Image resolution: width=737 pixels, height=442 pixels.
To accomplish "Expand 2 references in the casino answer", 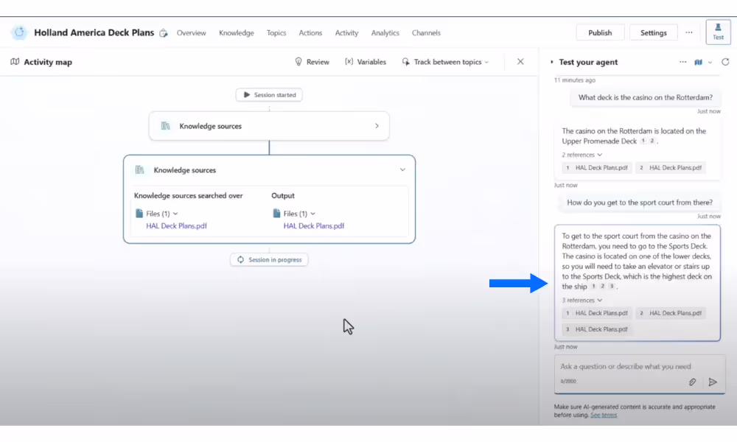I will pos(582,155).
